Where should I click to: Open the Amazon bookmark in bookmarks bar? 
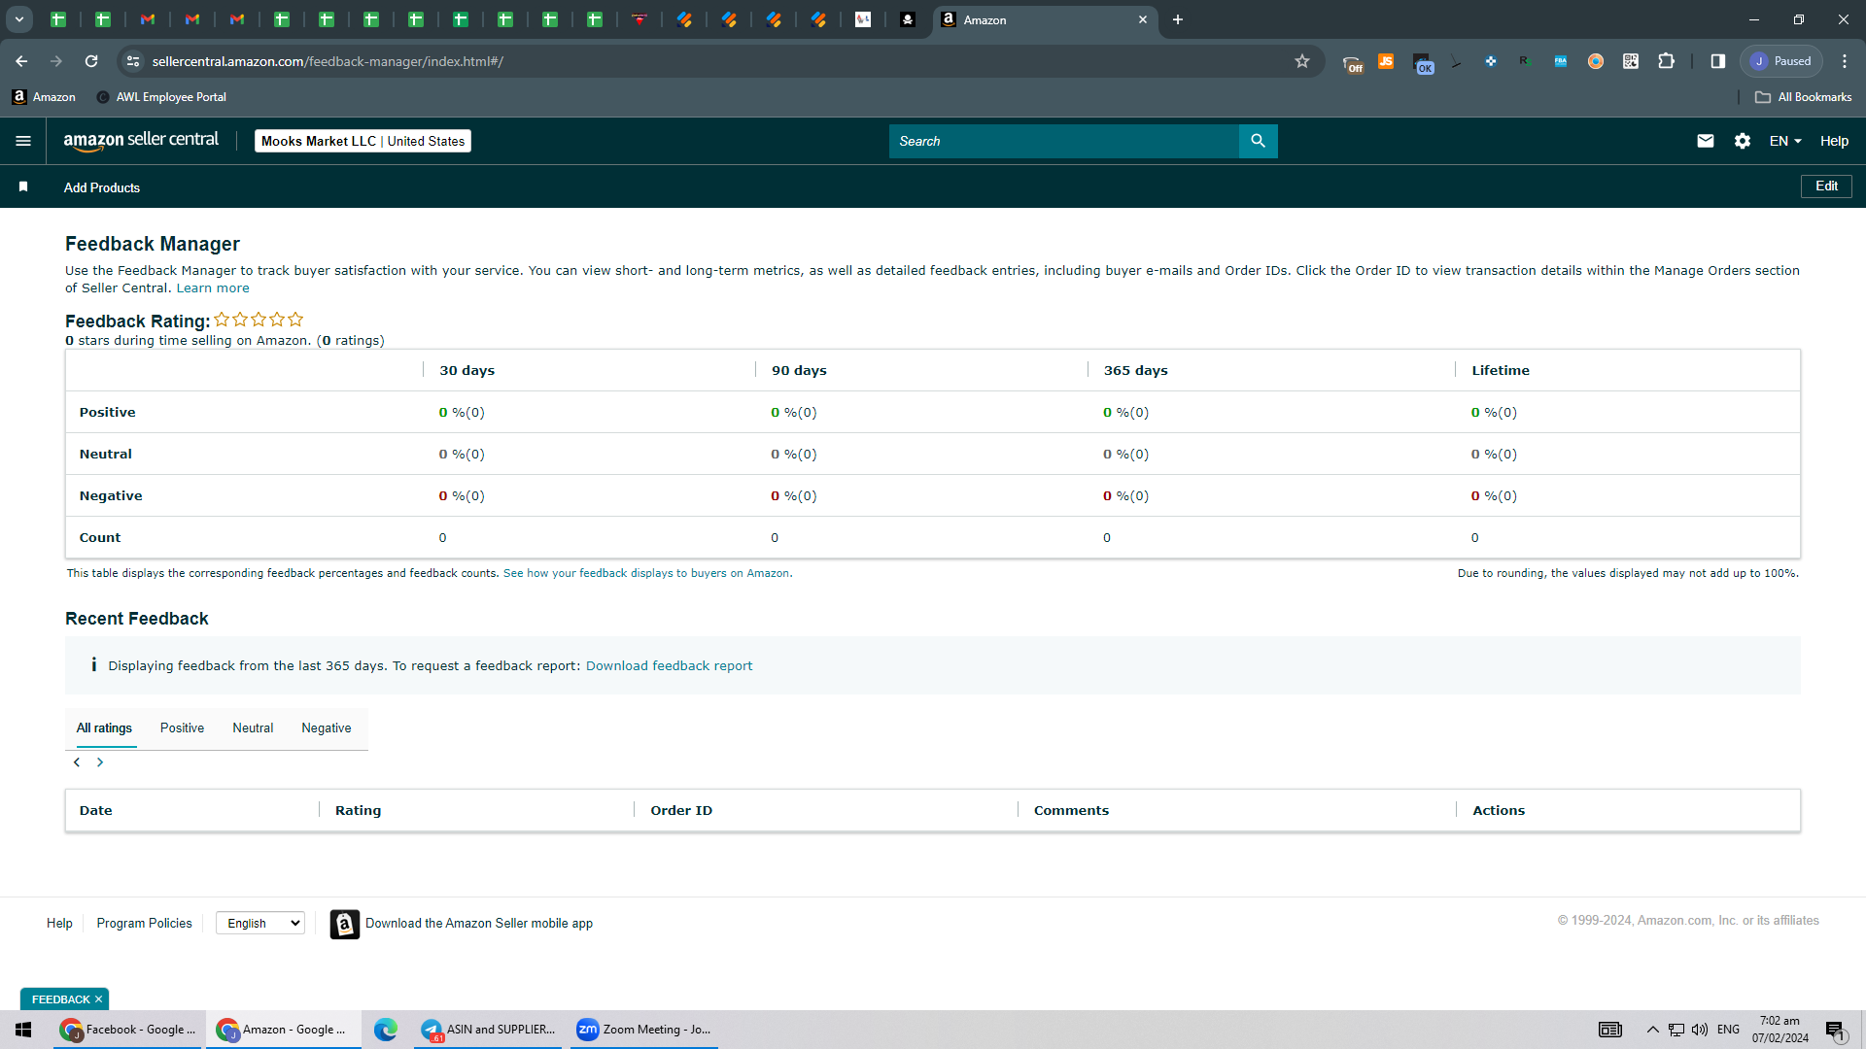pyautogui.click(x=44, y=97)
